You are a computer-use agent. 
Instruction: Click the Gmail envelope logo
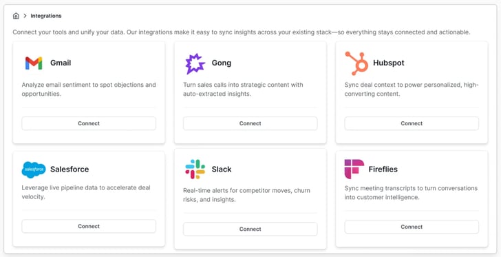(34, 63)
